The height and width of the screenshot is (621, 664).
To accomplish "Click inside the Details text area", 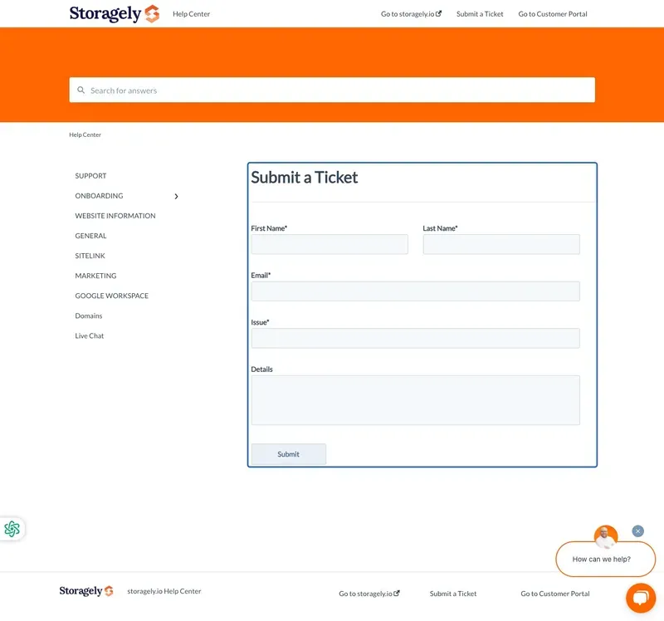I will coord(416,400).
